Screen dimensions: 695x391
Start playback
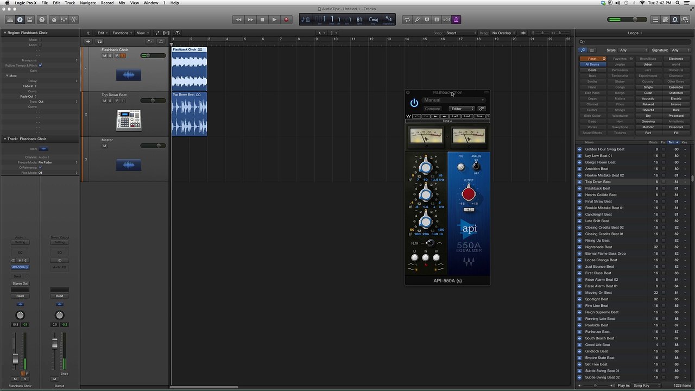point(274,20)
